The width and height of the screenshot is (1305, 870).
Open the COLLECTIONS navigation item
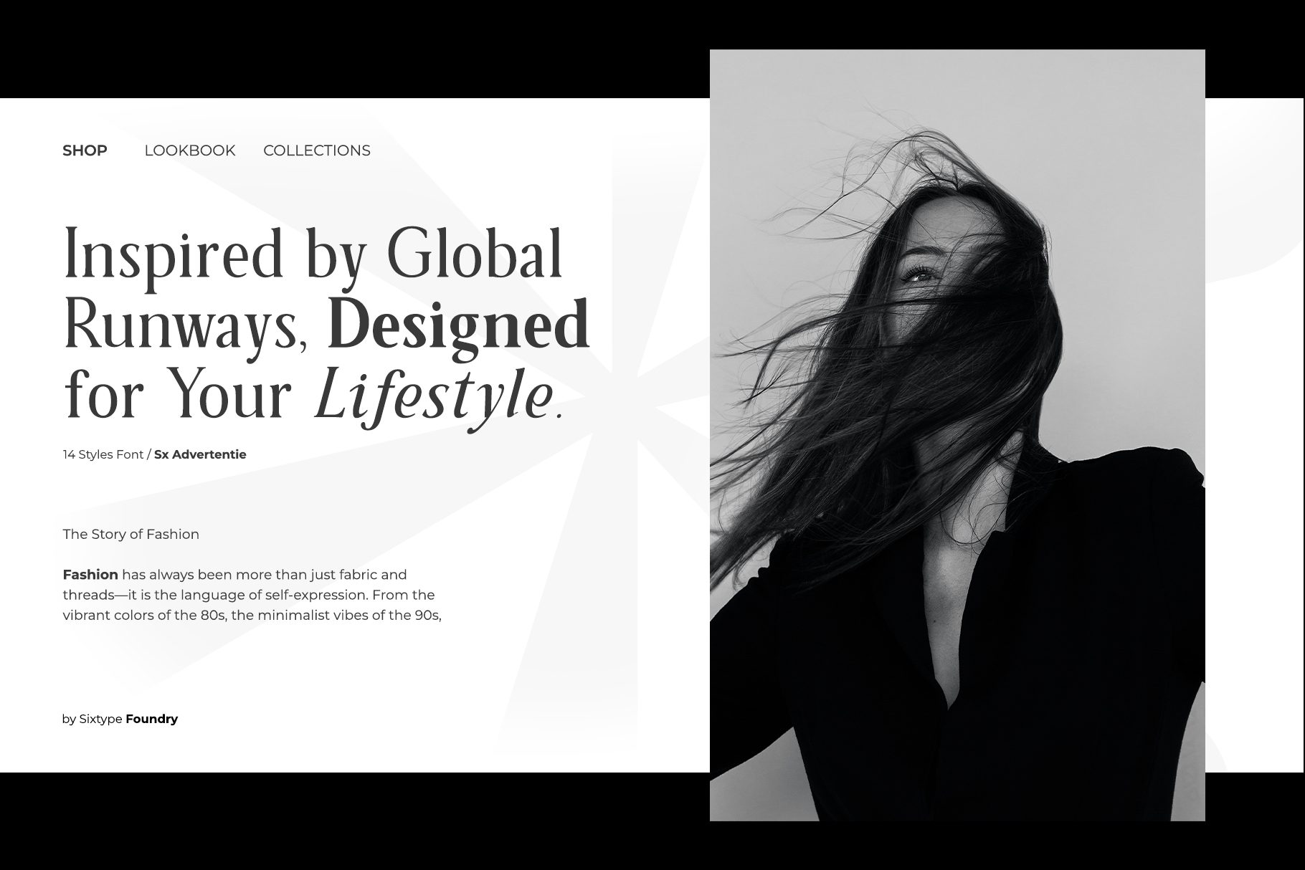pos(316,150)
